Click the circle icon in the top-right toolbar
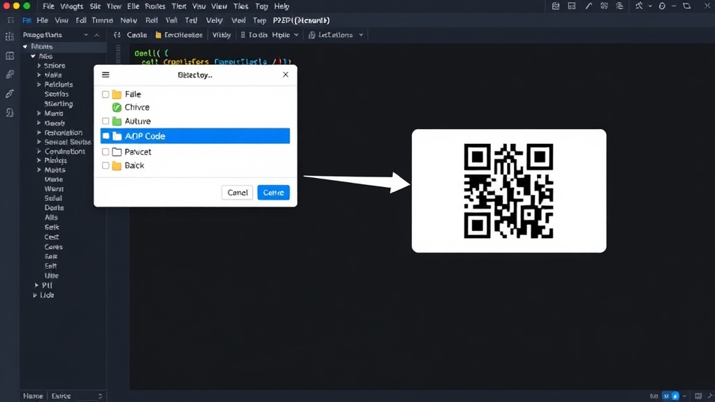 pos(662,6)
